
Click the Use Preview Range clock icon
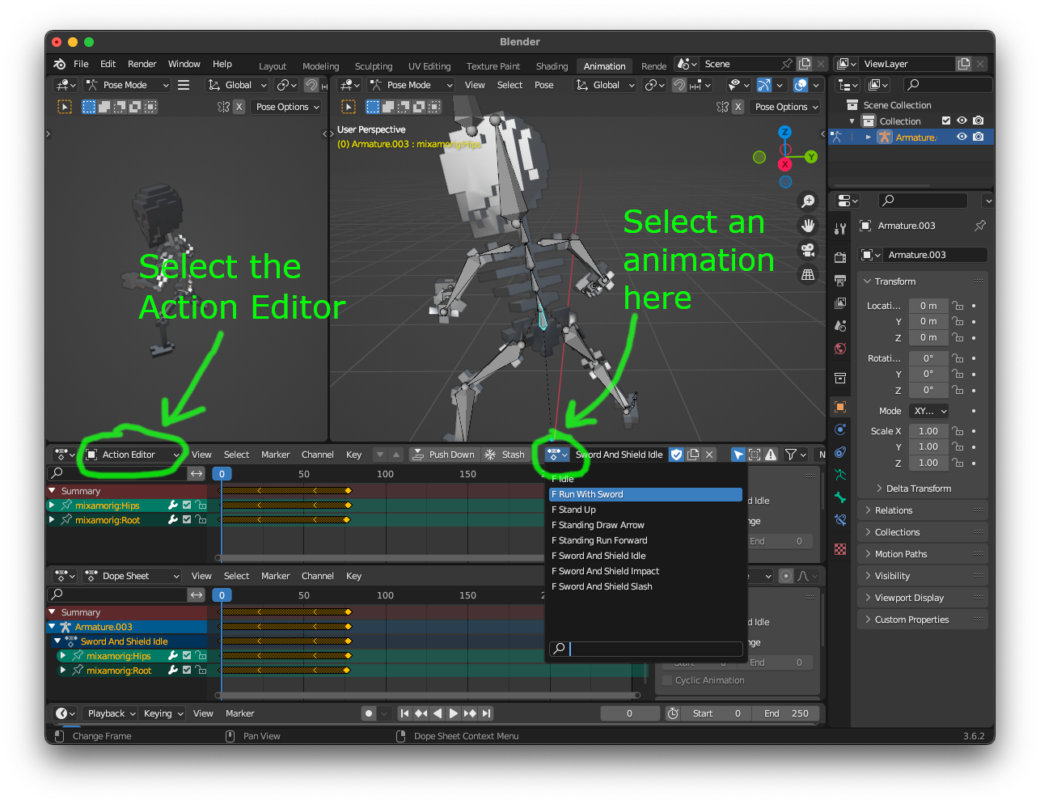(x=673, y=713)
